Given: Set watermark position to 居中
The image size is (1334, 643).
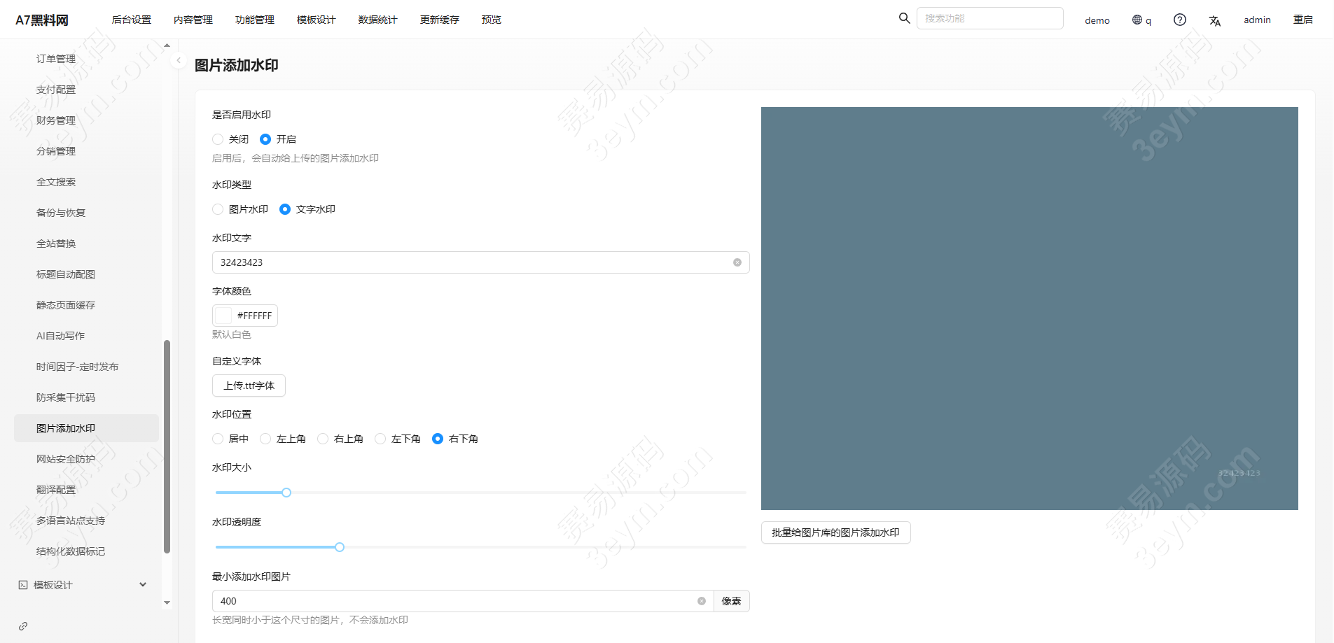Looking at the screenshot, I should tap(218, 439).
